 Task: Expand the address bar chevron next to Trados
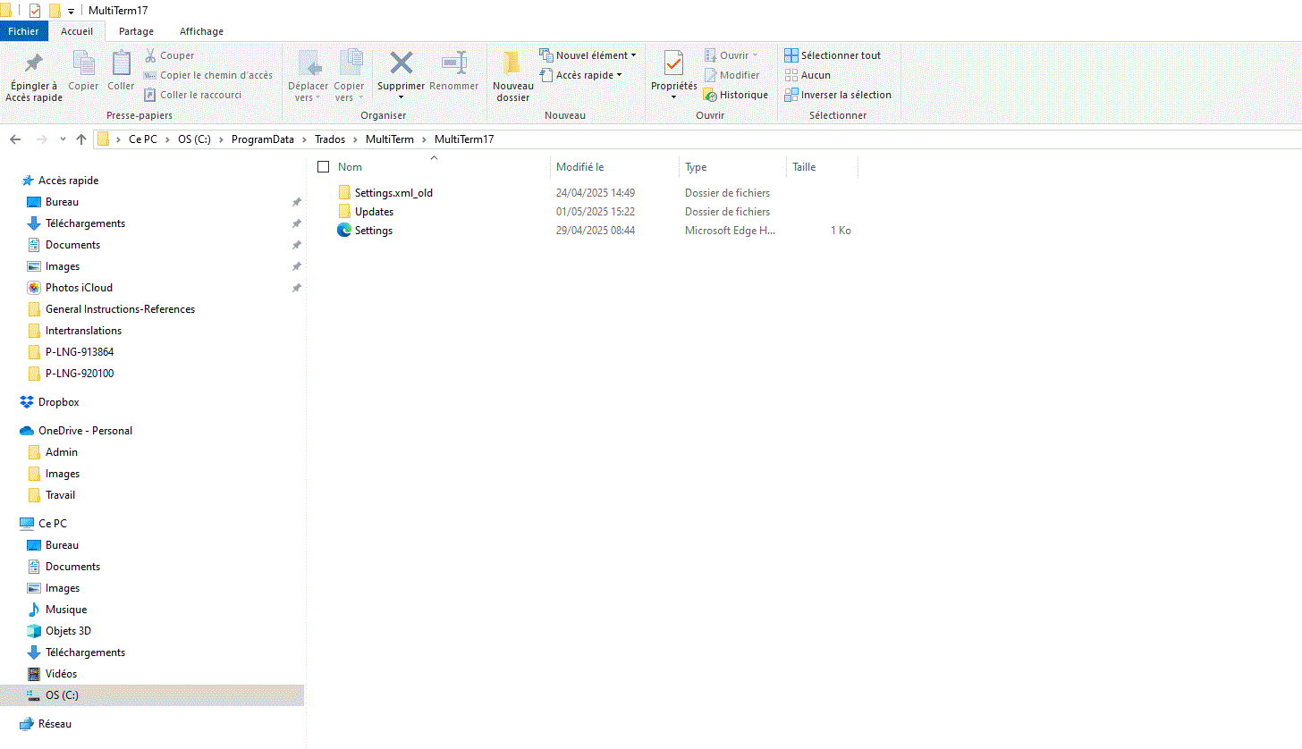point(356,139)
